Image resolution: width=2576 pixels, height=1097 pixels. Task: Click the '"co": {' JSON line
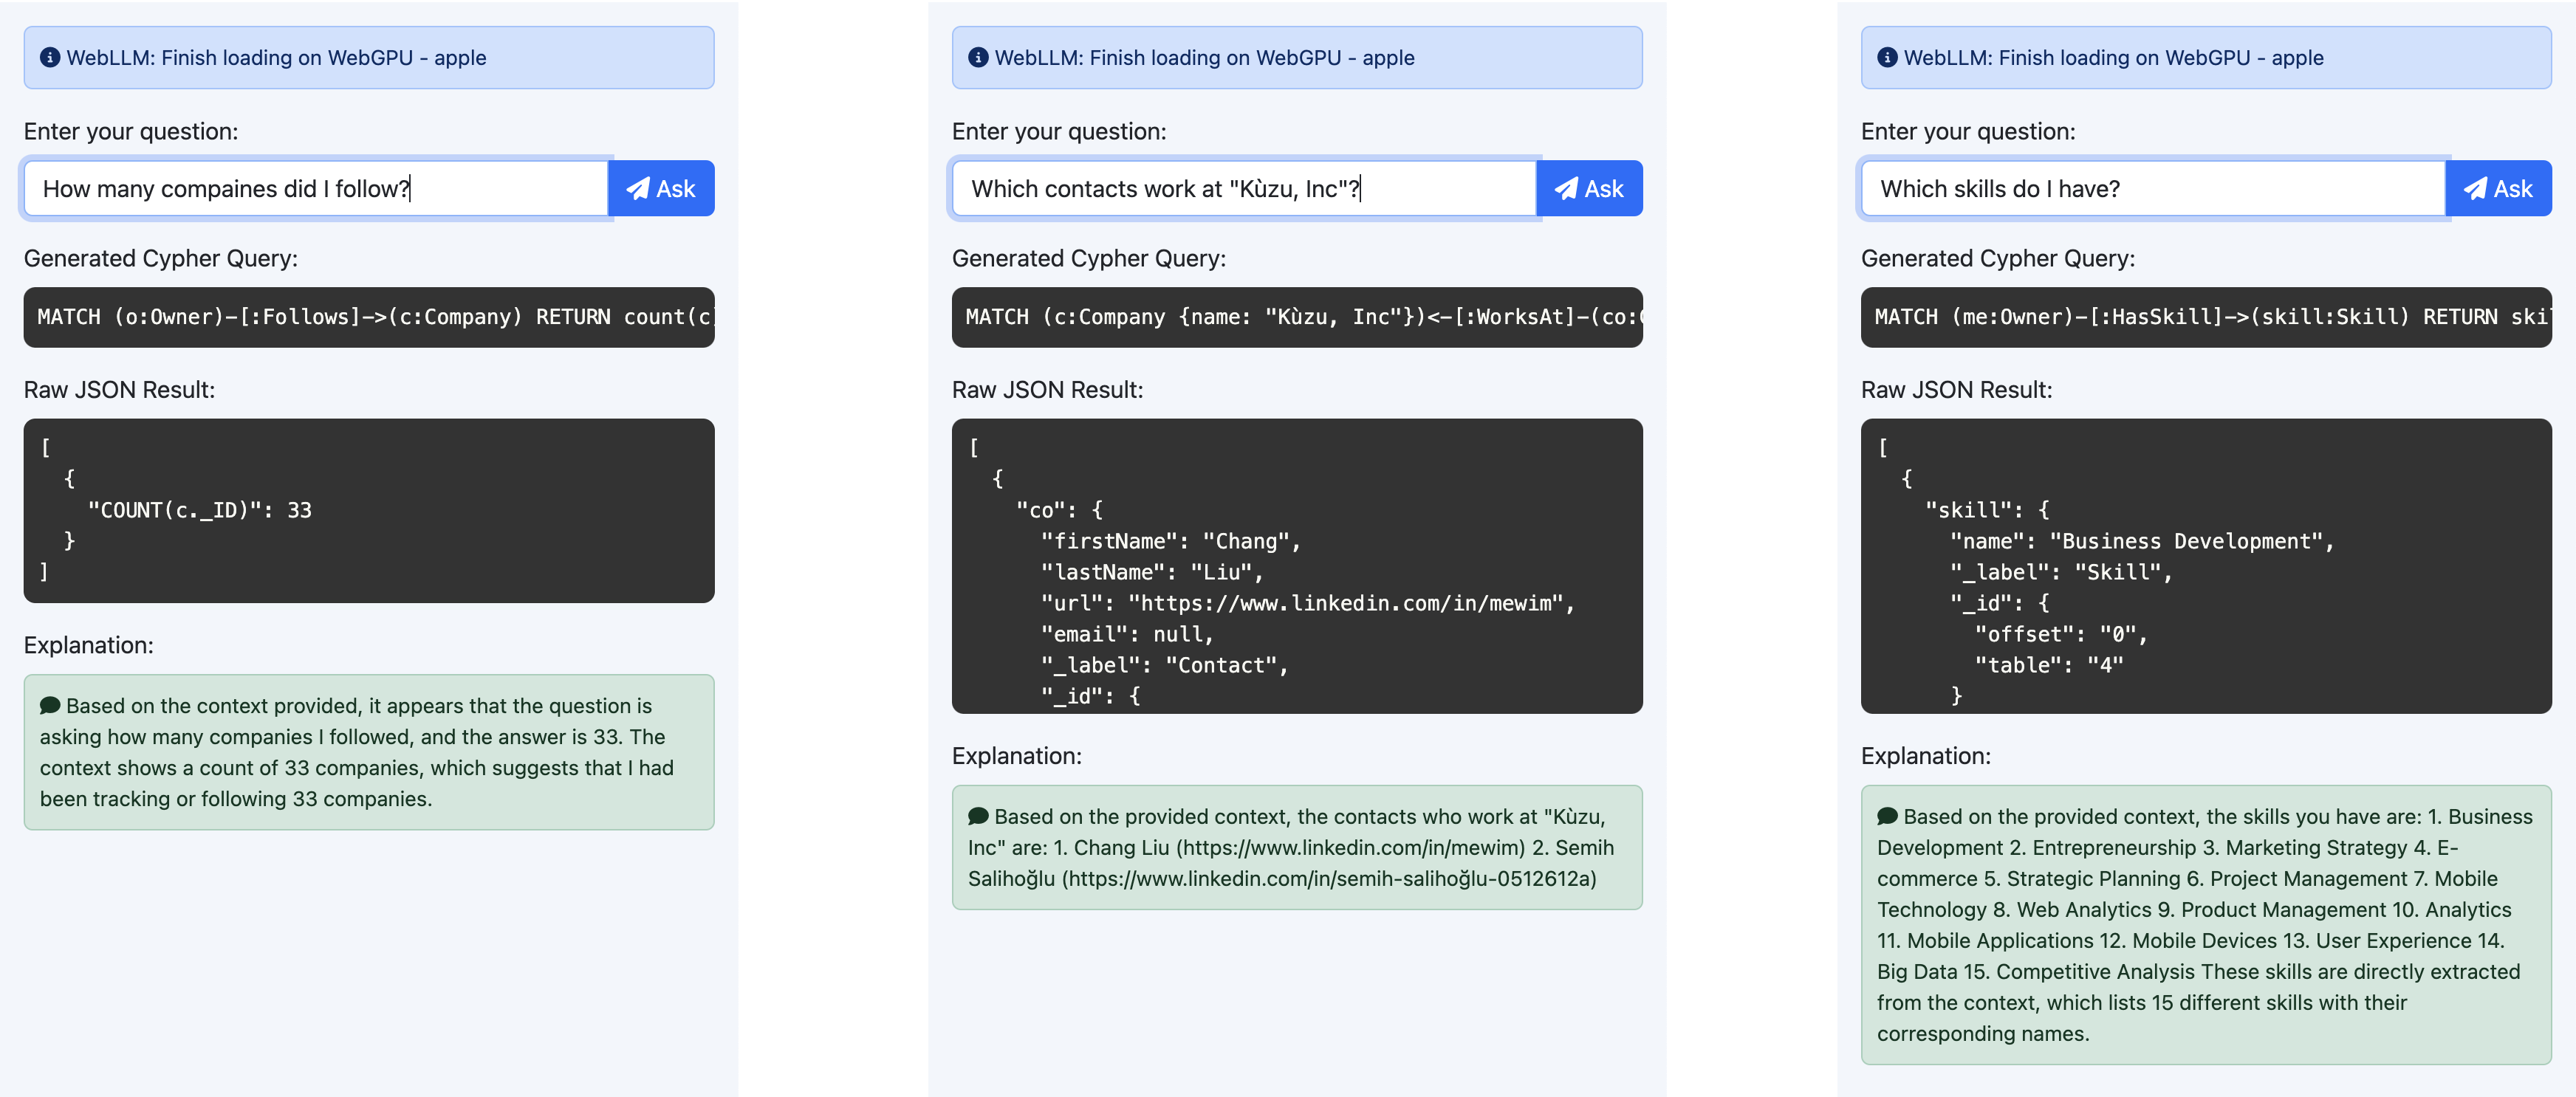[1059, 510]
